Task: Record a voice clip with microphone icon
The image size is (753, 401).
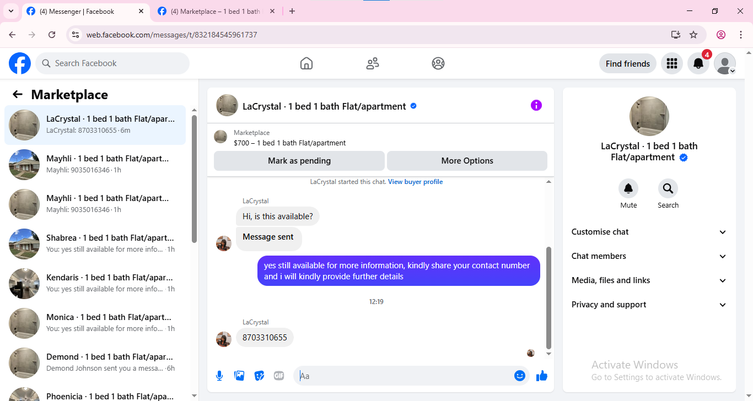Action: (x=219, y=376)
